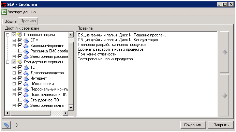The image size is (236, 132).
Task: Select rule Получение отчетности
Action: (x=97, y=54)
